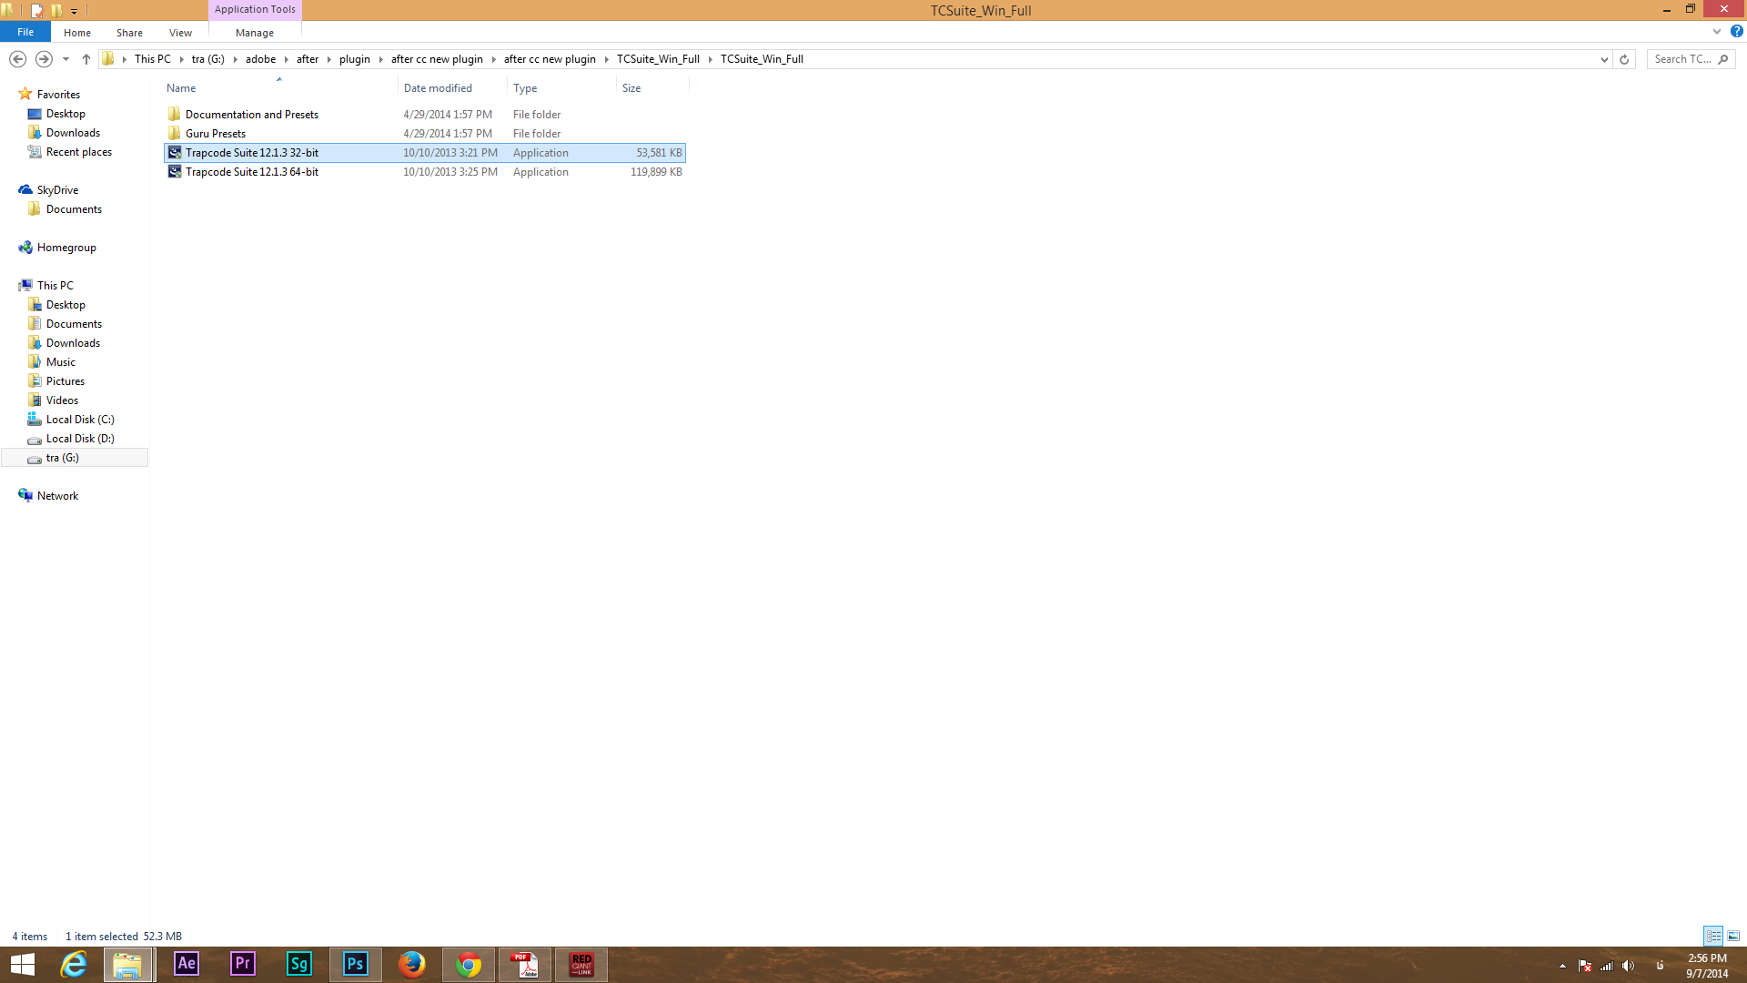Open the Documentation and Presets folder
The height and width of the screenshot is (983, 1747).
(x=252, y=114)
